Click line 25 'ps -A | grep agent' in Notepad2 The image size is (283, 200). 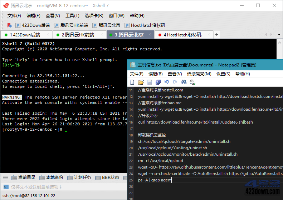point(155,180)
